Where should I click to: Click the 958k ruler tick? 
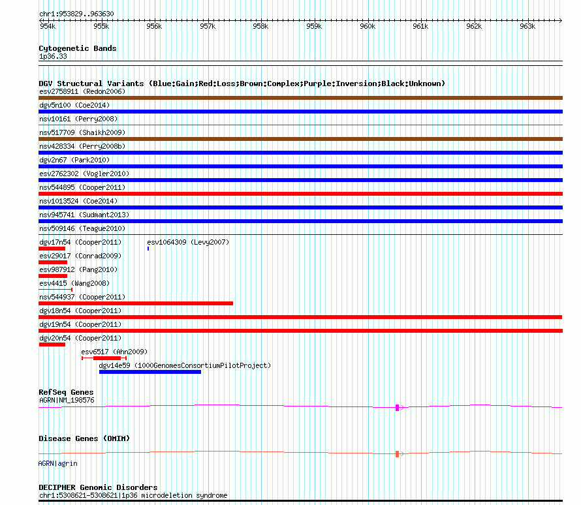tap(260, 26)
